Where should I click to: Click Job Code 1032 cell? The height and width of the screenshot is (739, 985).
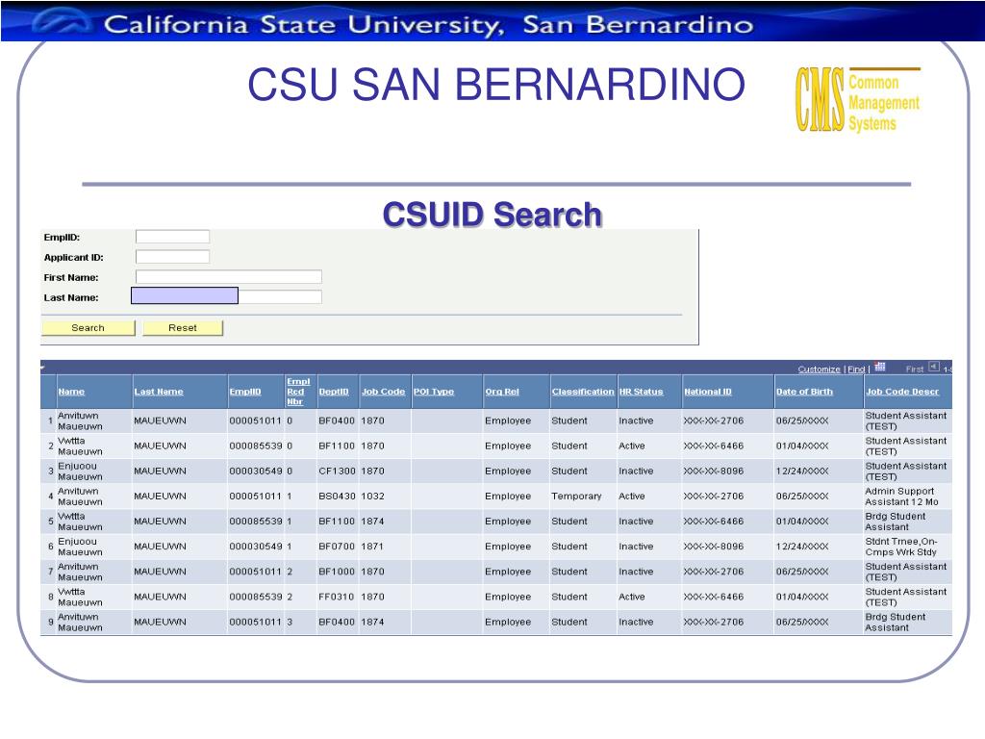pyautogui.click(x=372, y=497)
